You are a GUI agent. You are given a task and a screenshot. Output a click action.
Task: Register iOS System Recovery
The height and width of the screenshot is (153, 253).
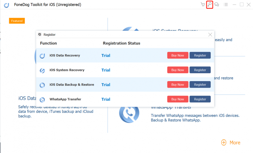pos(200,70)
